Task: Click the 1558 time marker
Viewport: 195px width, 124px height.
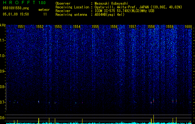Action: 151,26
